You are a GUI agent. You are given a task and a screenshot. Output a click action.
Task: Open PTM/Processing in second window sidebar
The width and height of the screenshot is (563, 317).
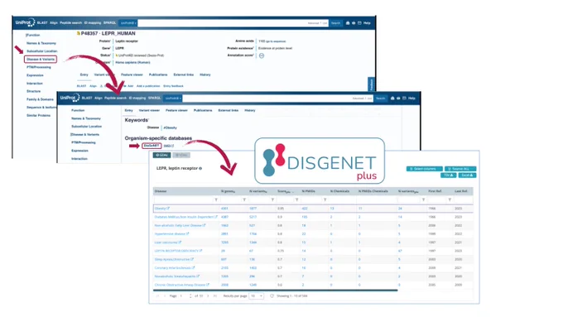(84, 142)
